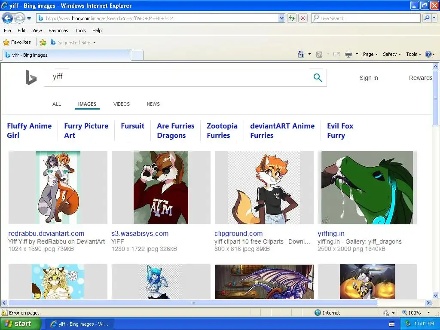Open 'Are Furries Dragons' related search
The height and width of the screenshot is (330, 440).
click(x=176, y=131)
